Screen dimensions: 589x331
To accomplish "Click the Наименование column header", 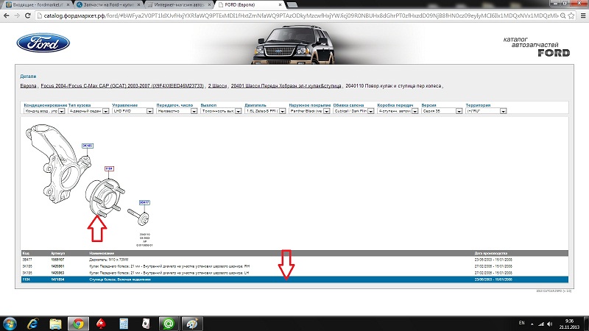I will click(x=102, y=253).
